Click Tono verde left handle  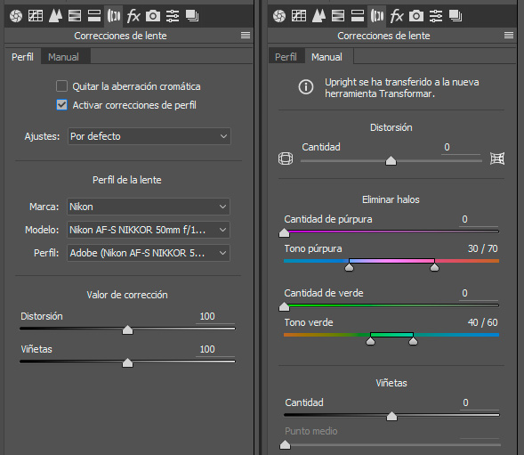point(370,341)
